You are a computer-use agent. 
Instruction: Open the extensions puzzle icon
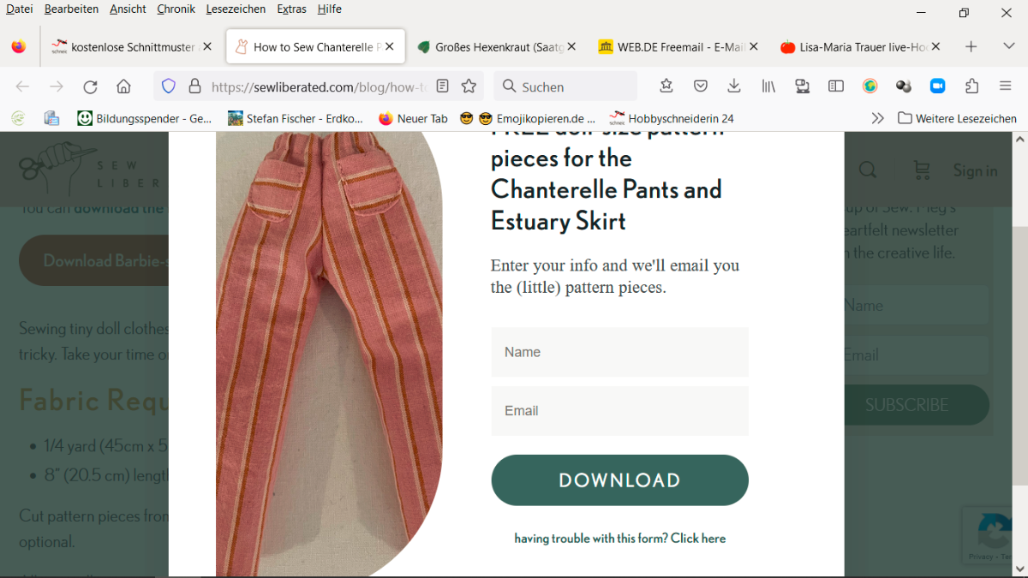tap(971, 86)
